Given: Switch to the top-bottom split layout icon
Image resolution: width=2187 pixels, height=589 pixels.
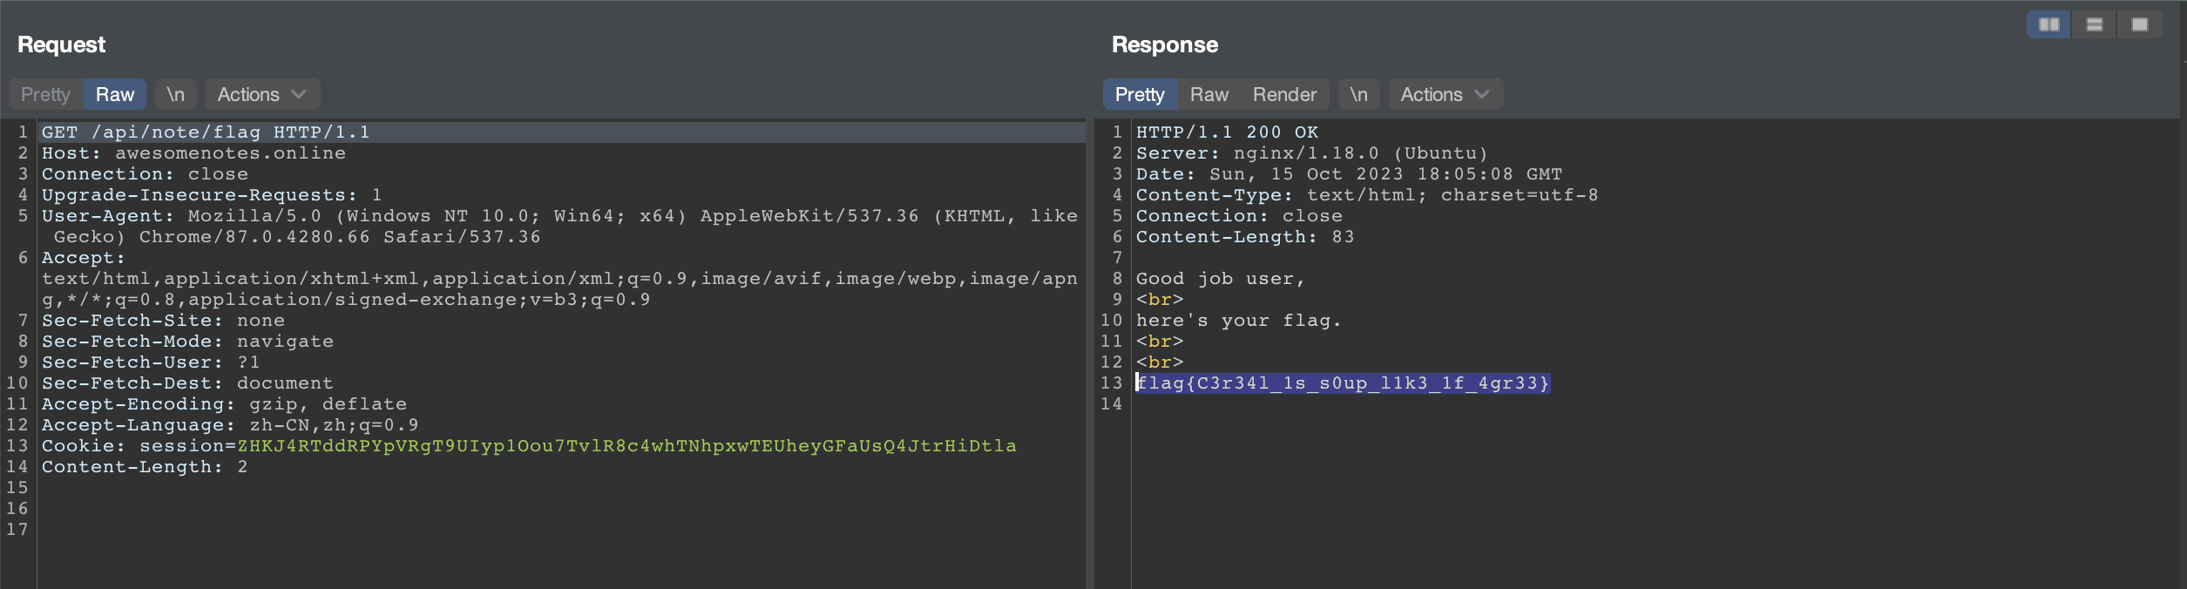Looking at the screenshot, I should coord(2095,24).
